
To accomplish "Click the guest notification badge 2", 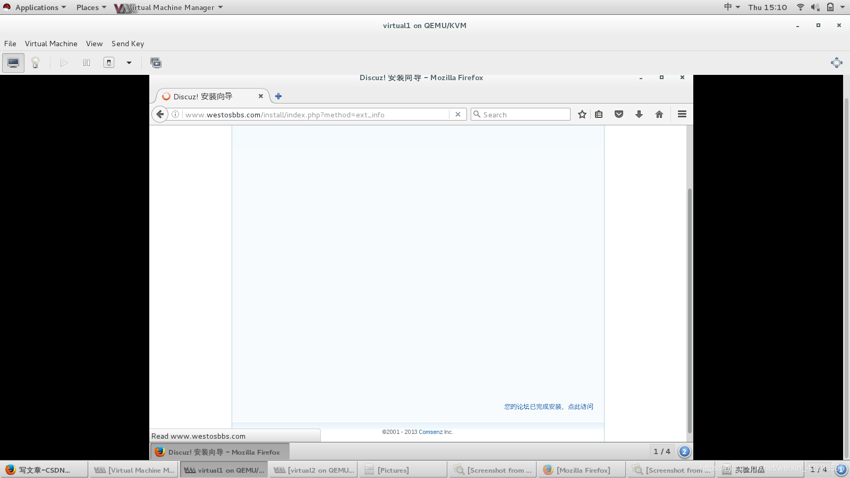I will pos(684,451).
